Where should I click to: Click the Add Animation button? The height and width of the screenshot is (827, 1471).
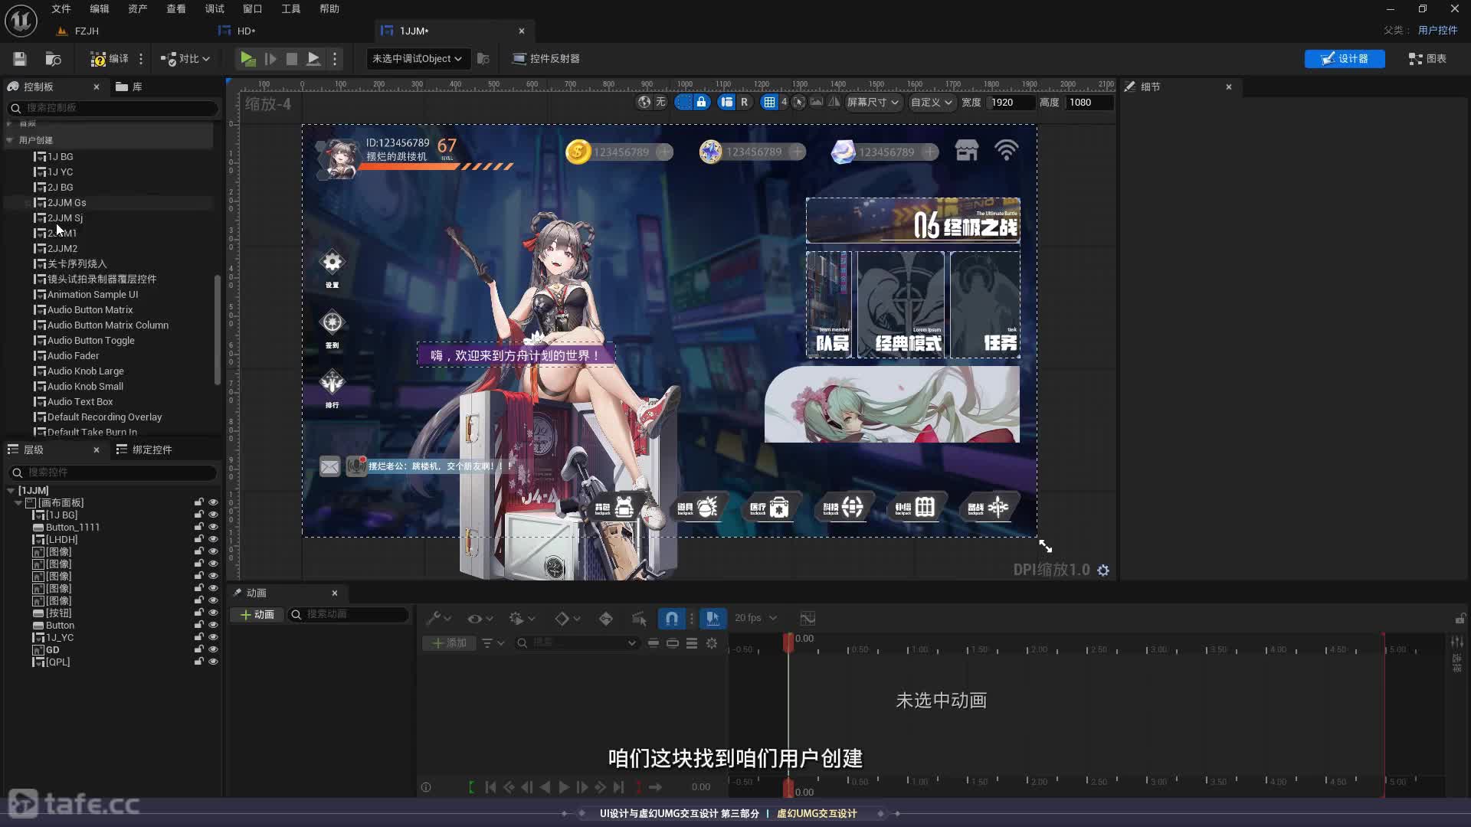(x=257, y=615)
